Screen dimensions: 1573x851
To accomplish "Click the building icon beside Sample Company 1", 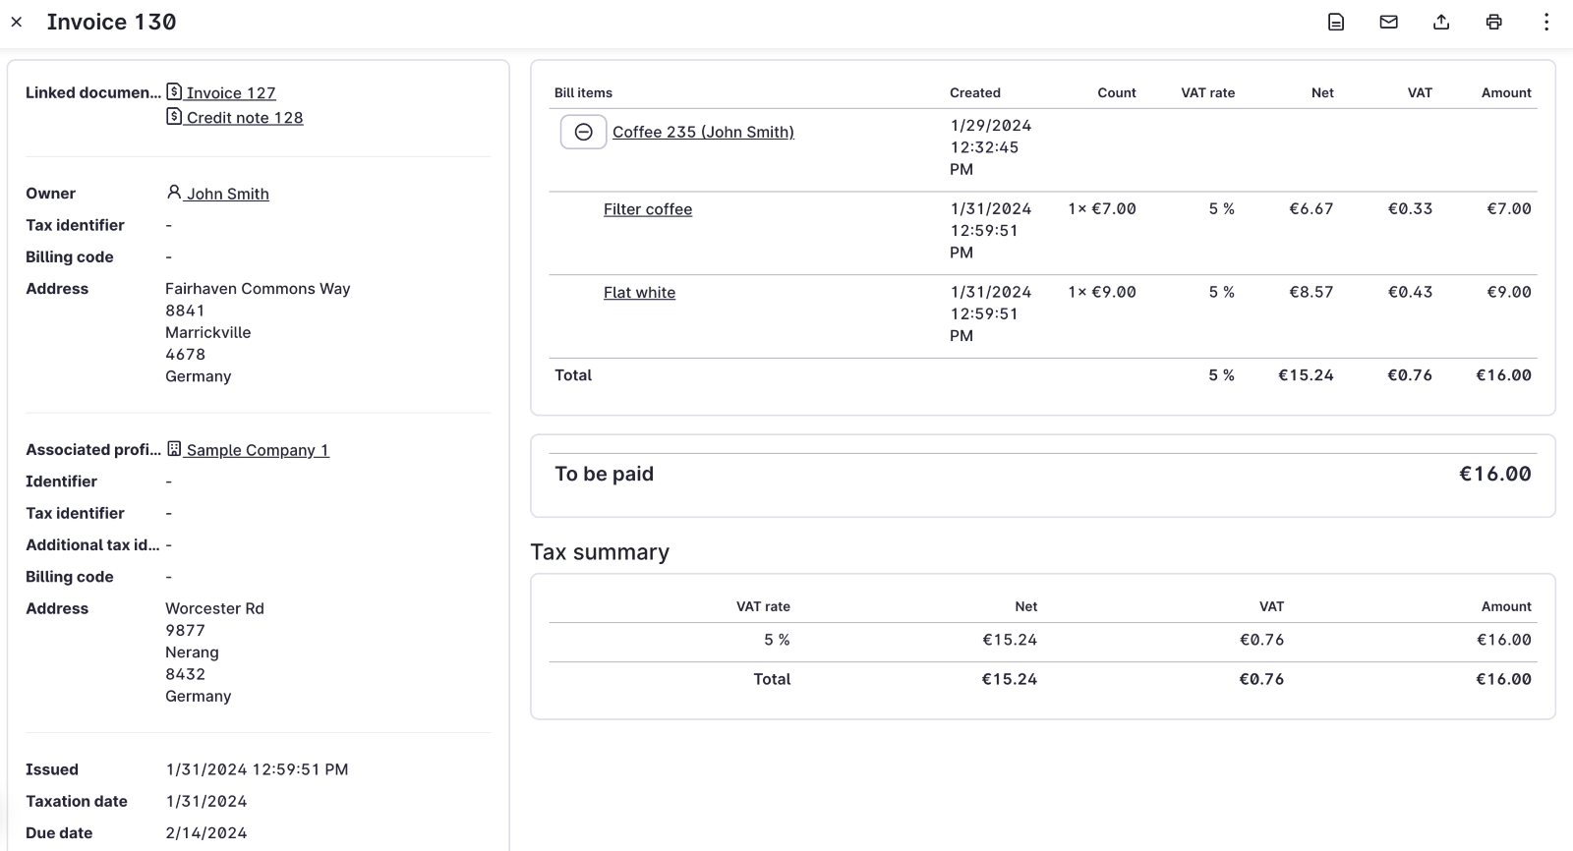I will tap(174, 449).
